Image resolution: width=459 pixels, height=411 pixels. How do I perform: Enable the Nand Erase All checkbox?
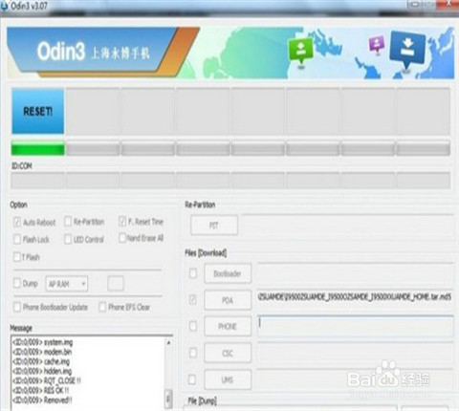click(122, 238)
